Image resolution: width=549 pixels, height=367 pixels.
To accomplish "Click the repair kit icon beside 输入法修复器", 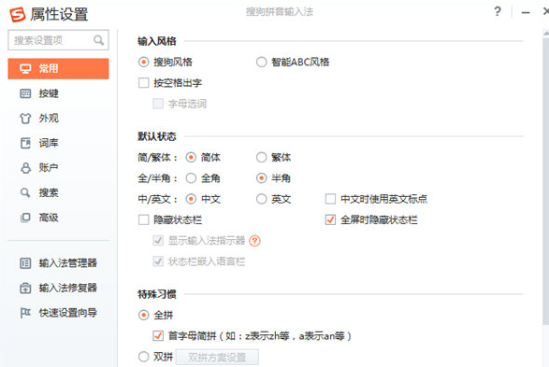I will pyautogui.click(x=25, y=288).
